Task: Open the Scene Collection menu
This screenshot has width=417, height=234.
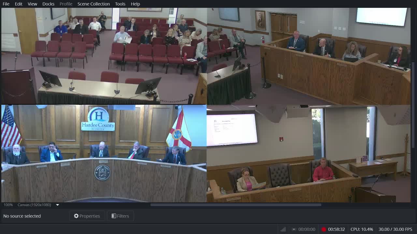Action: tap(93, 4)
